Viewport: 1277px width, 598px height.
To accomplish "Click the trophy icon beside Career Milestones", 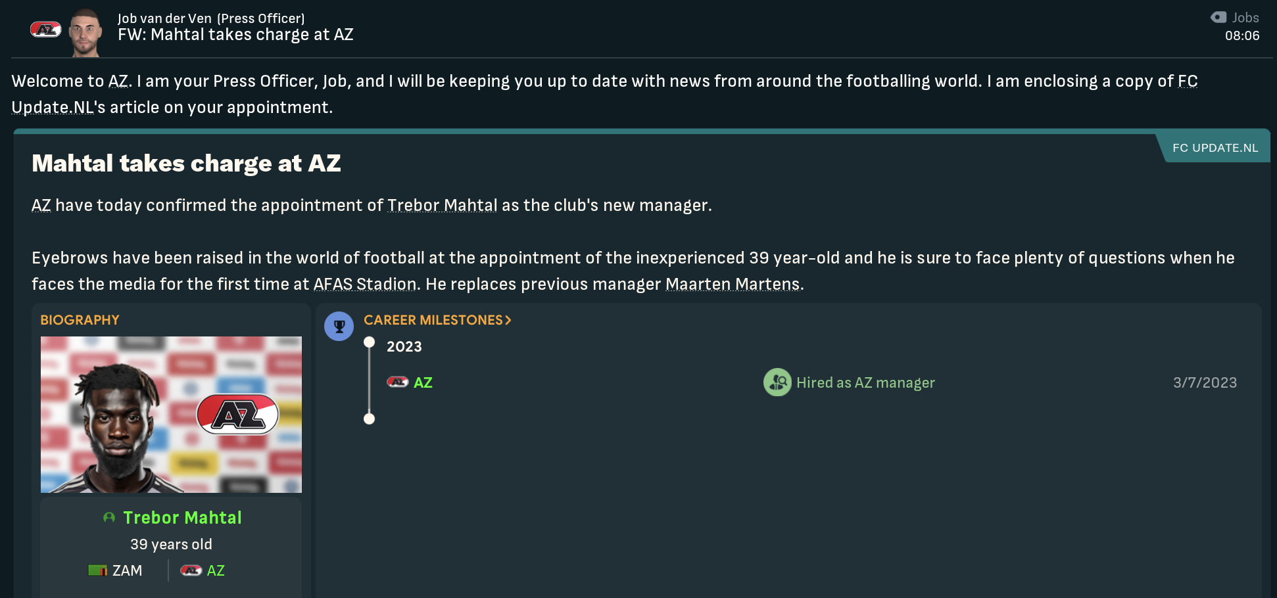I will pos(339,326).
